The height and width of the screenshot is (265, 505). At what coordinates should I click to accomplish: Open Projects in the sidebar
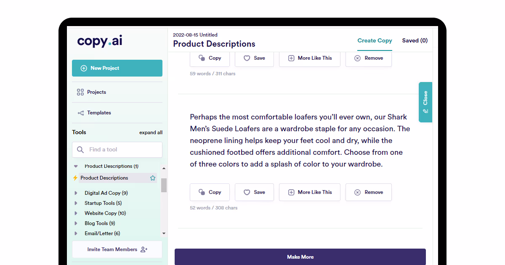117,92
